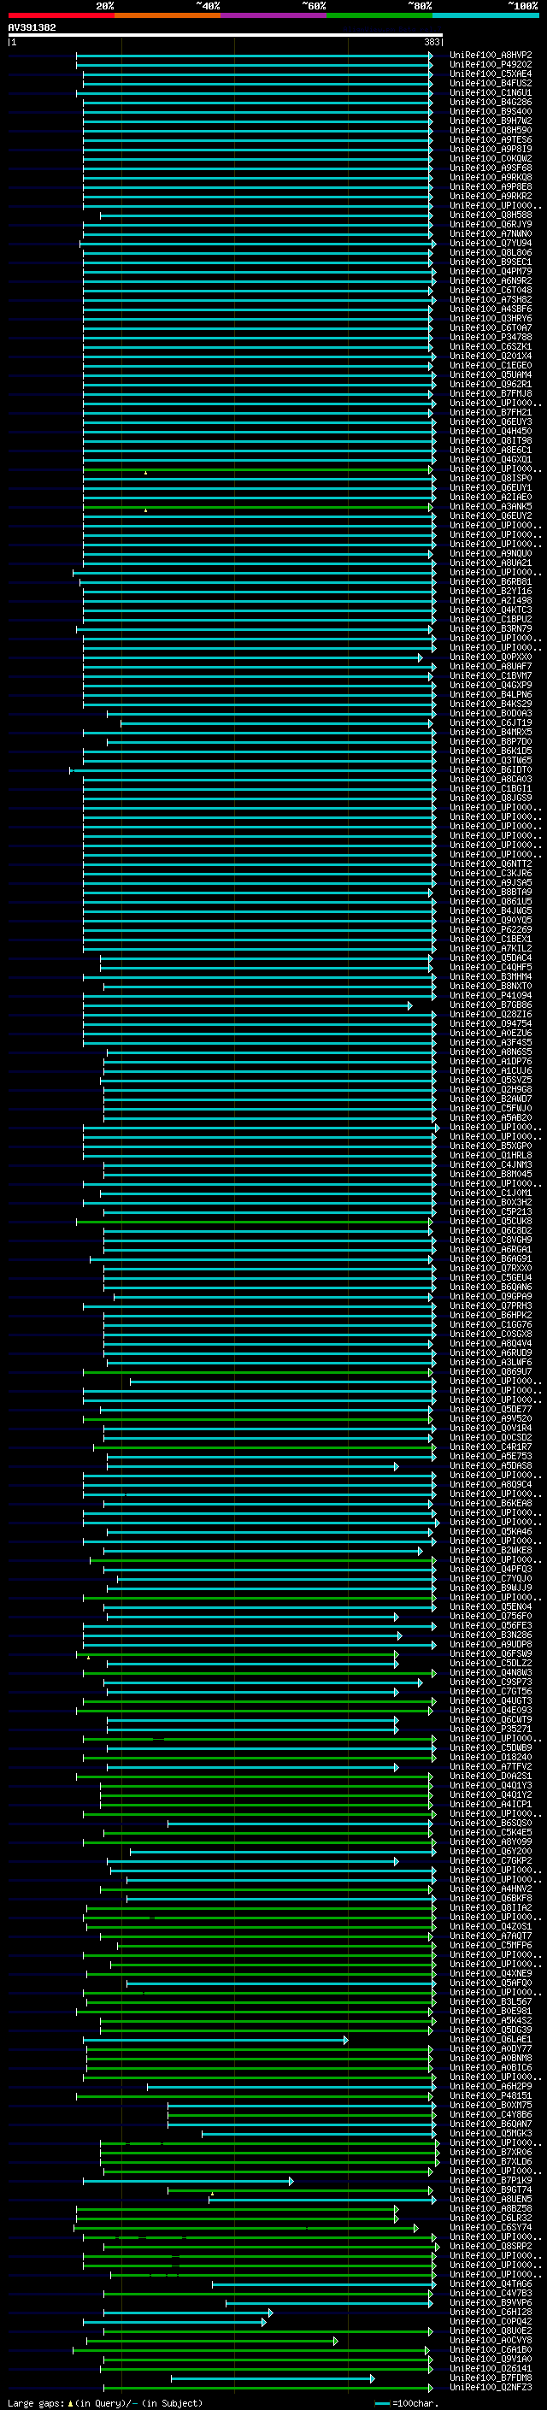Click the white query ruler bar
Image resolution: width=547 pixels, height=2410 pixels.
[226, 34]
